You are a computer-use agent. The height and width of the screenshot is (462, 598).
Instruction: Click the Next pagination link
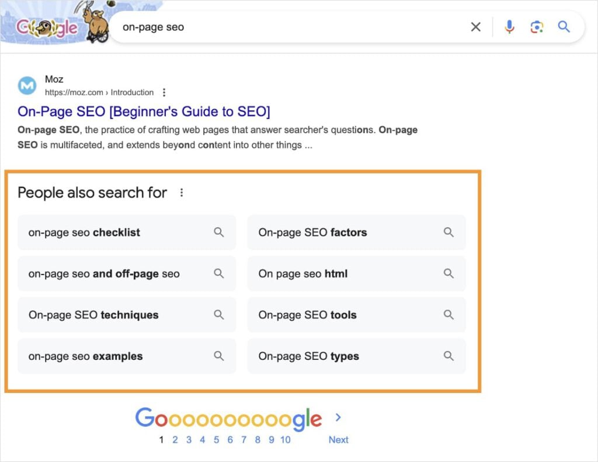coord(338,440)
